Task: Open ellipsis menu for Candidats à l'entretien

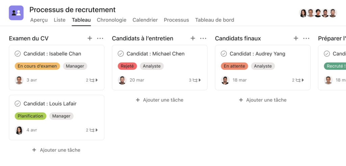Action: pos(203,38)
